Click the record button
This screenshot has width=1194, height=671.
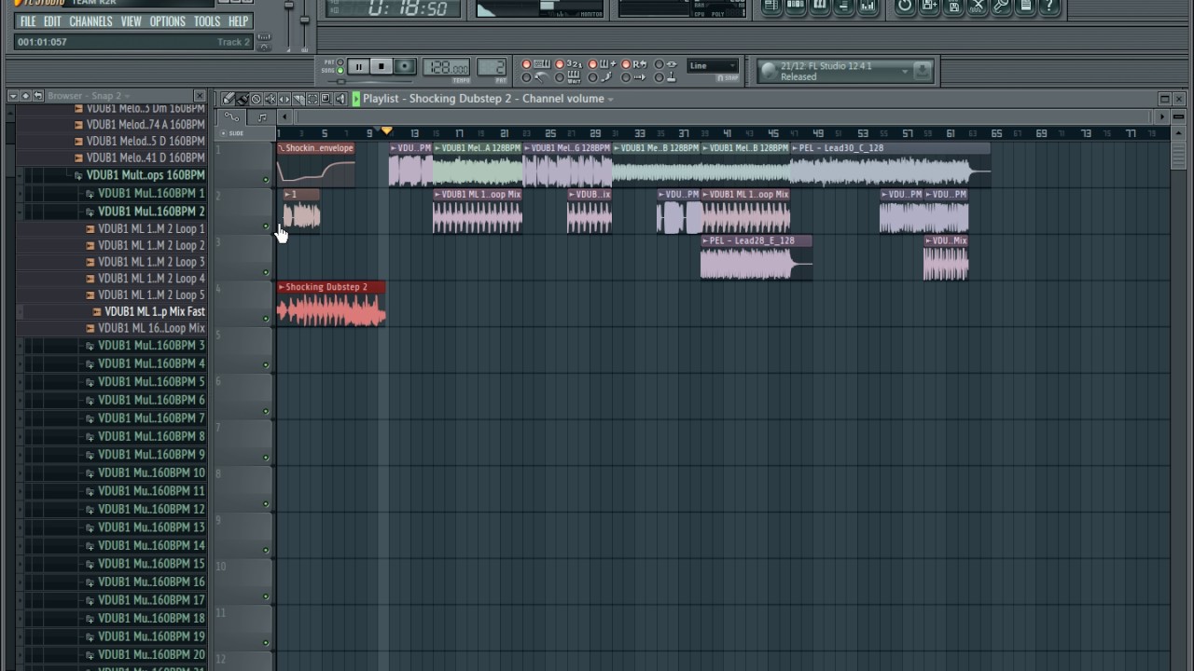pos(405,66)
